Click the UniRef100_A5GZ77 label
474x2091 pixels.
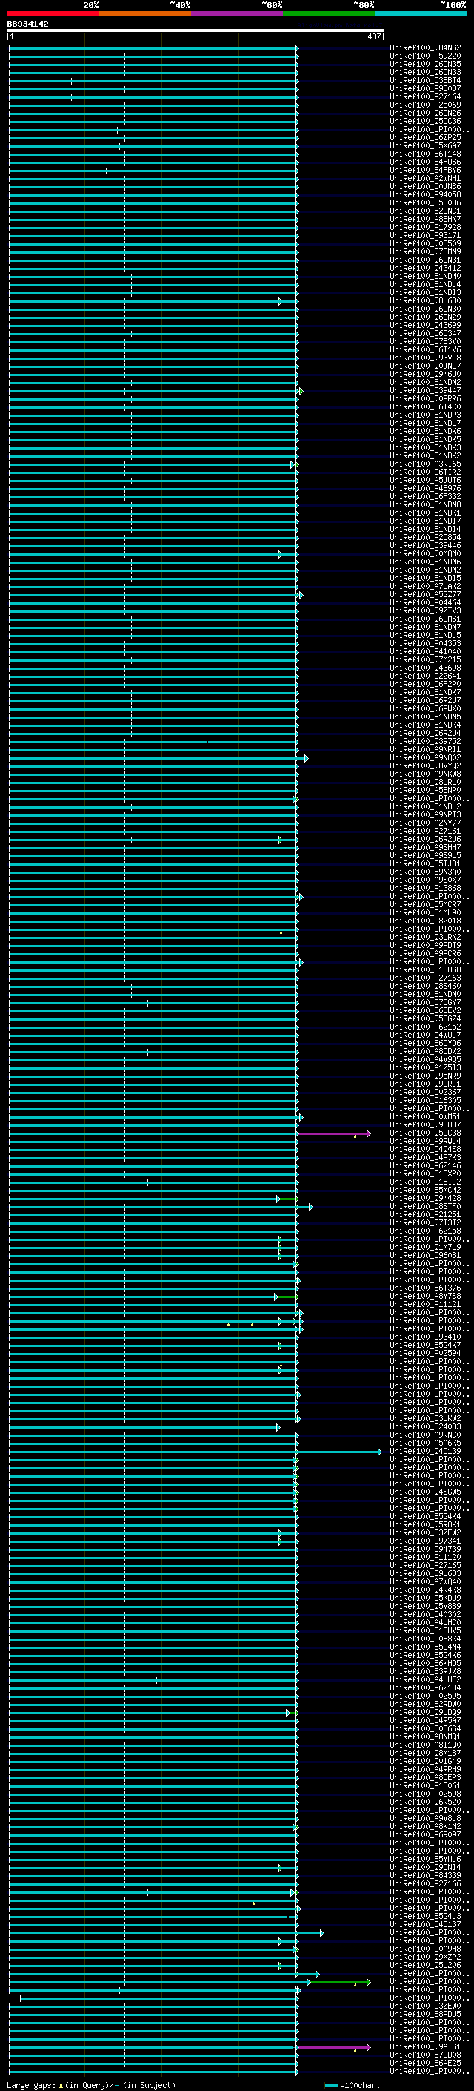click(x=425, y=595)
